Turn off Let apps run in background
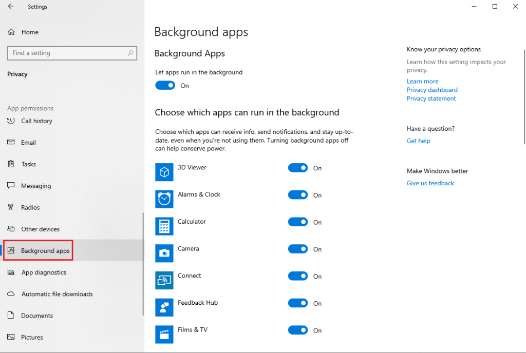The height and width of the screenshot is (353, 526). (x=165, y=85)
